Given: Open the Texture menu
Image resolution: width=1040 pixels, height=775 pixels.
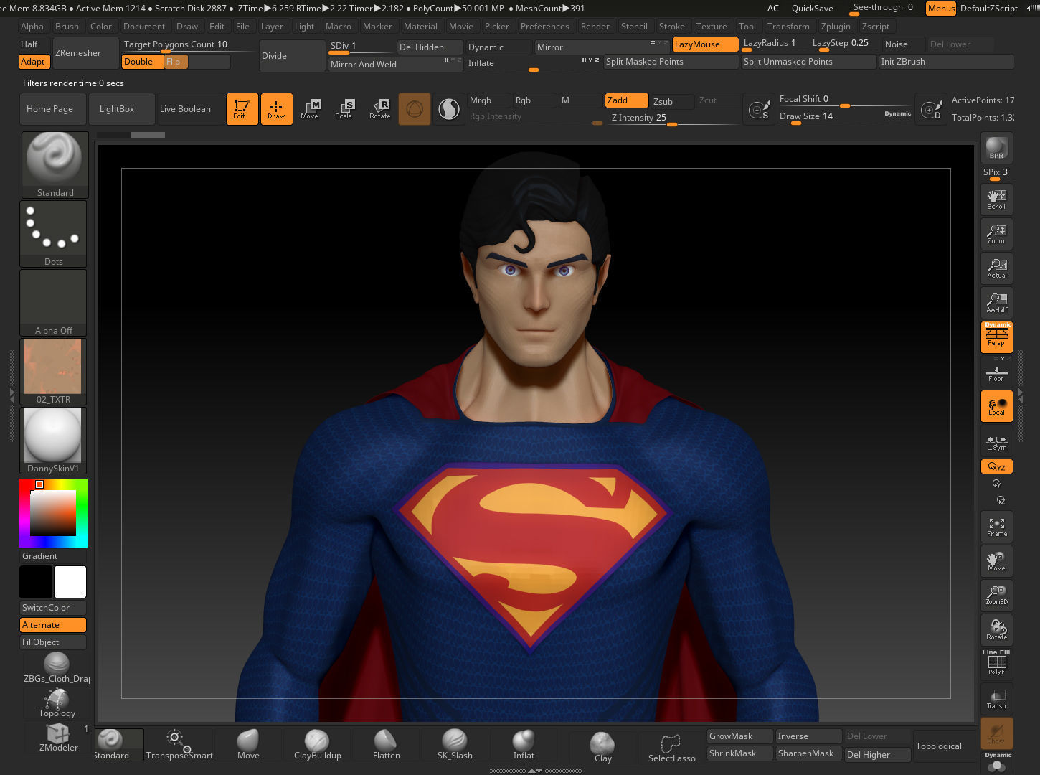Looking at the screenshot, I should (x=712, y=27).
